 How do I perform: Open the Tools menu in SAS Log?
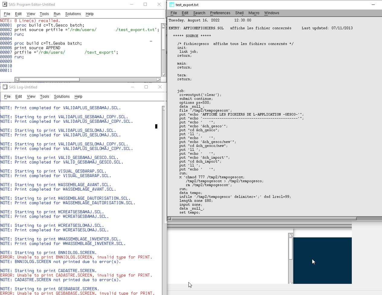[x=44, y=96]
